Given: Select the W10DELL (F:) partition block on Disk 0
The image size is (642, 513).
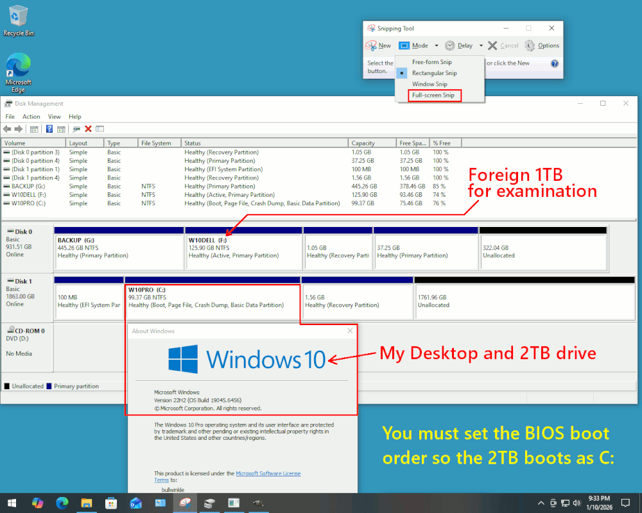Looking at the screenshot, I should pos(243,248).
